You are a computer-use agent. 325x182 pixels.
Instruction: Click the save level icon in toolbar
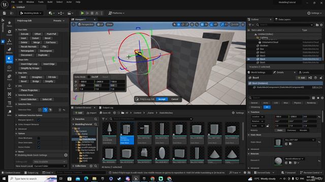click(x=4, y=13)
